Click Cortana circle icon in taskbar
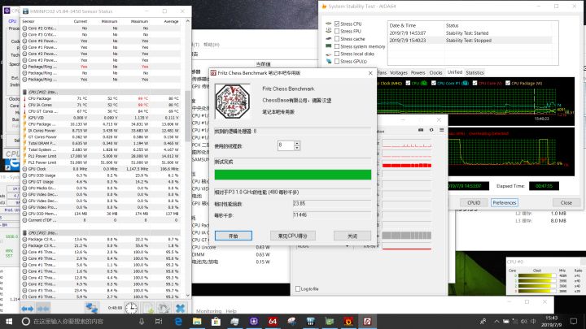 click(x=26, y=321)
